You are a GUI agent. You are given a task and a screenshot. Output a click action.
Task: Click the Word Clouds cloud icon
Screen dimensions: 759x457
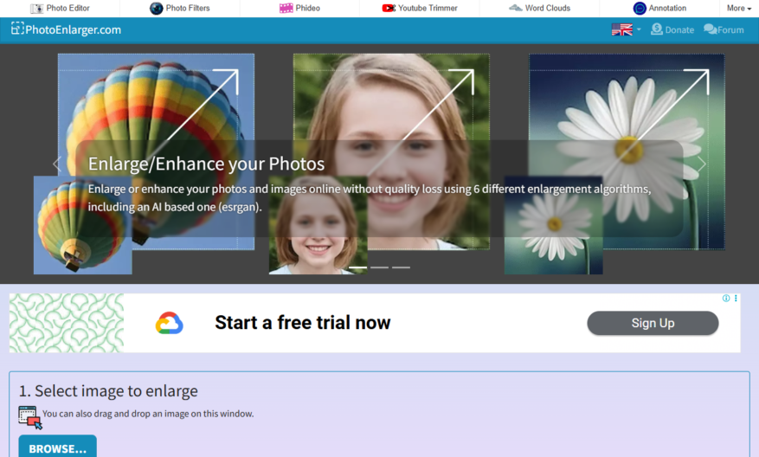point(516,9)
